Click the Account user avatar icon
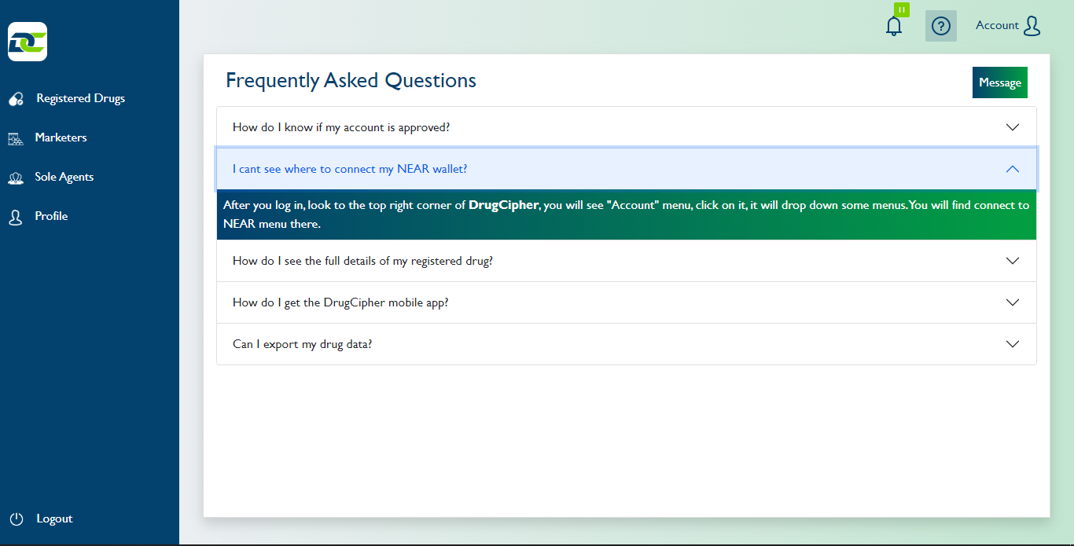The width and height of the screenshot is (1074, 546). [1032, 26]
